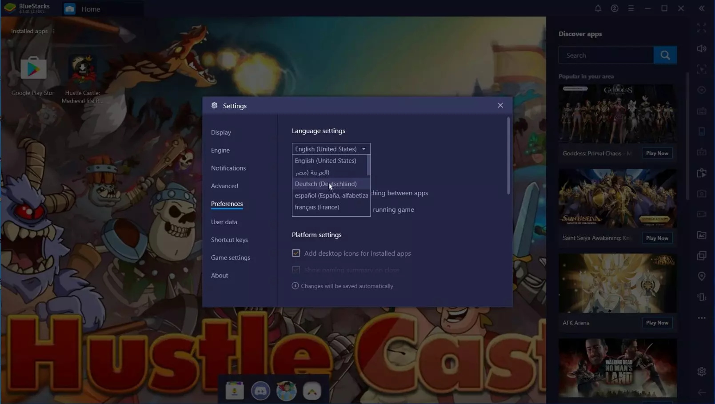Choose français (France) language option

tap(317, 207)
